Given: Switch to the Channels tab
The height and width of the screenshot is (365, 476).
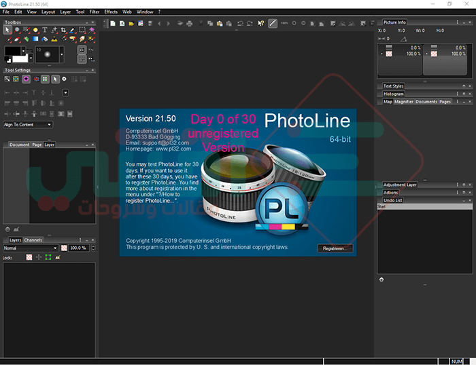Looking at the screenshot, I should tap(33, 240).
